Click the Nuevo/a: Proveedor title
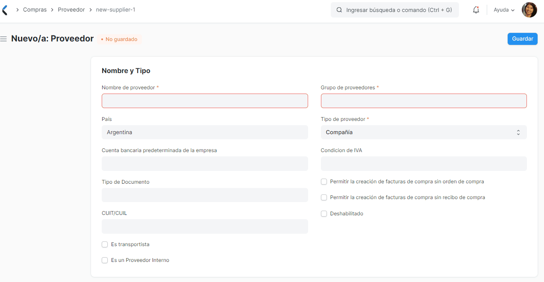Viewport: 544px width, 282px height. (x=52, y=38)
